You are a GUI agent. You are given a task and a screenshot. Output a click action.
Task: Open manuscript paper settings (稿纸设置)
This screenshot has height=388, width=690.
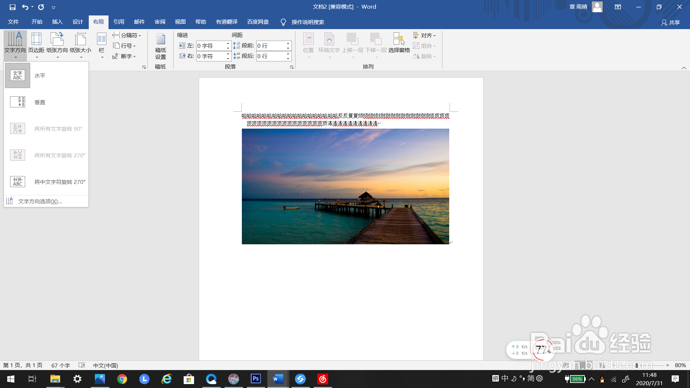click(x=160, y=47)
